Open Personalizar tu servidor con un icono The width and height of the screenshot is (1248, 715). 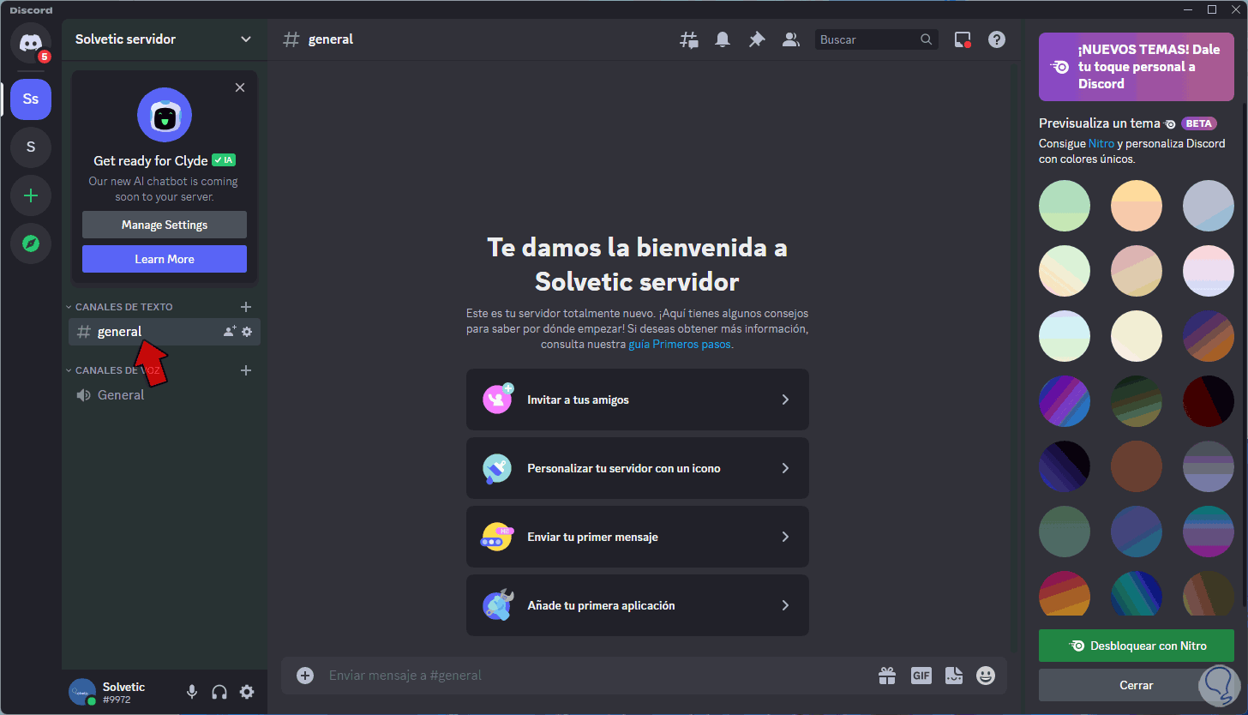point(638,468)
